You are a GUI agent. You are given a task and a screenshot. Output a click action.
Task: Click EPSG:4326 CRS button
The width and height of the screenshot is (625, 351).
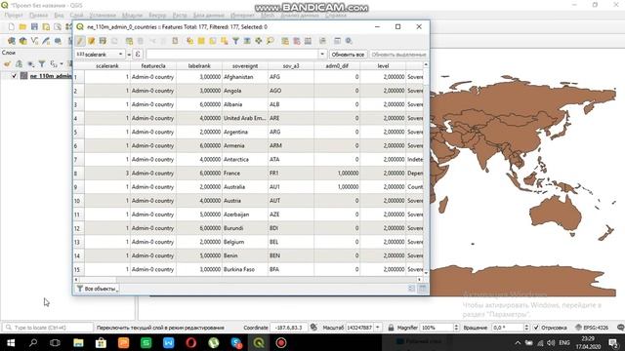point(592,328)
